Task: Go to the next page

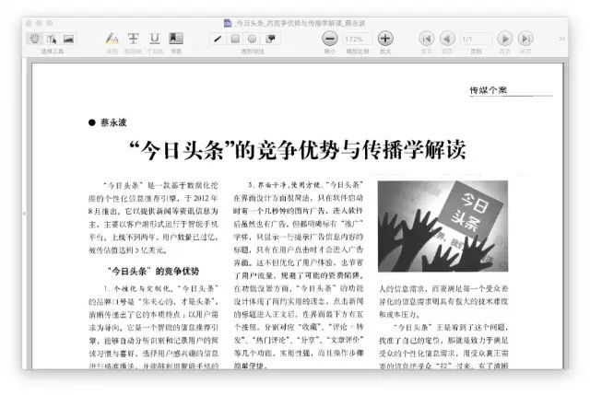Action: (x=503, y=39)
